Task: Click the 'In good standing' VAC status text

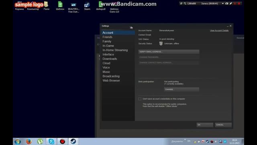Action: click(167, 39)
